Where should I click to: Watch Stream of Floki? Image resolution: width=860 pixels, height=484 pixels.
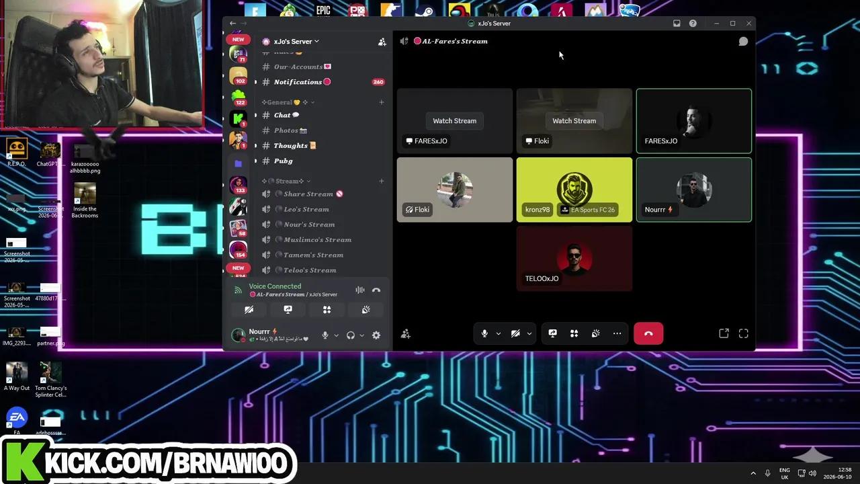[574, 121]
